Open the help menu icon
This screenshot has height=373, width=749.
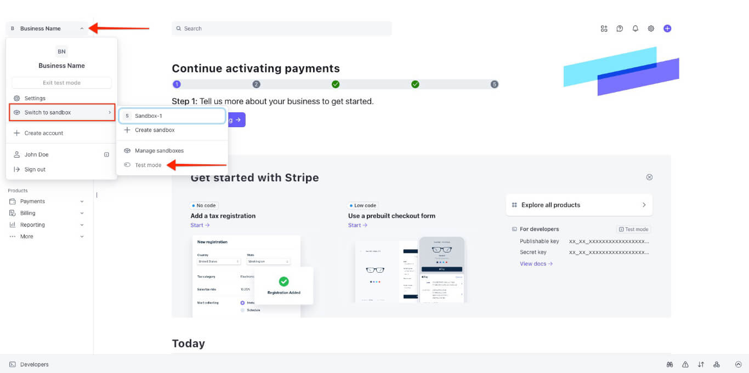point(619,28)
